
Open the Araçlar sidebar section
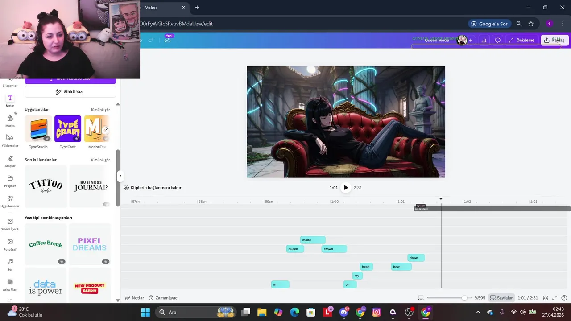(x=10, y=161)
